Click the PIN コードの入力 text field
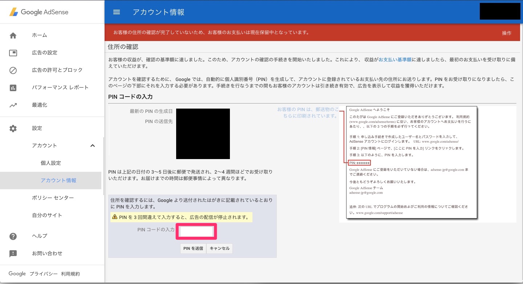 [x=196, y=232]
